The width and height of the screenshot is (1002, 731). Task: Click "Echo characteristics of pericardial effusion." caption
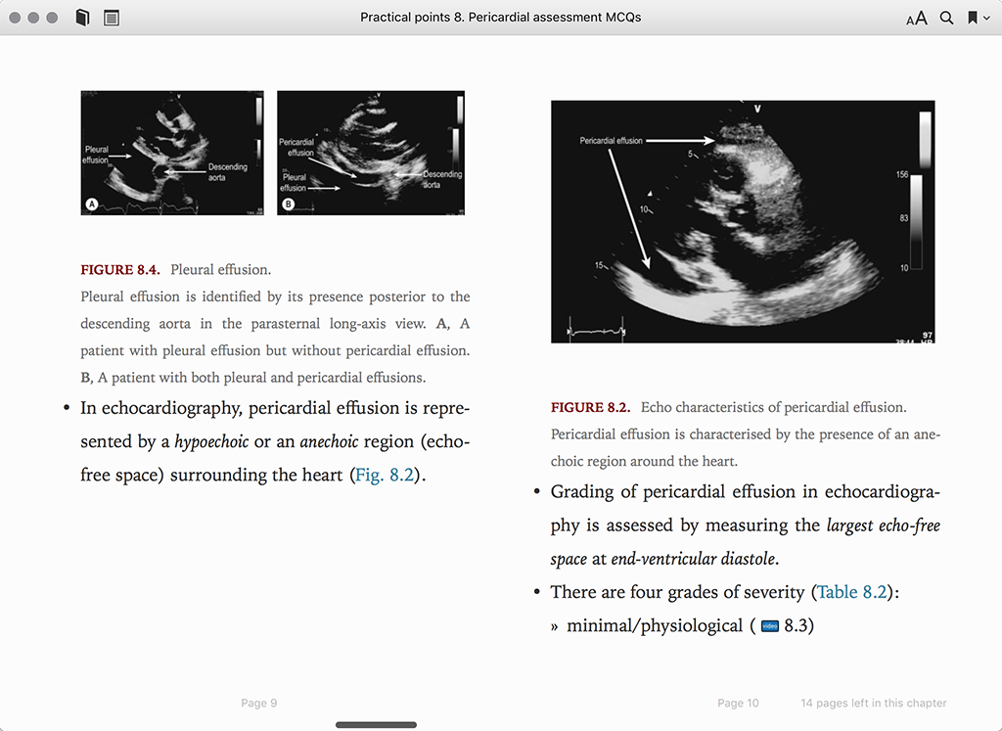tap(773, 408)
